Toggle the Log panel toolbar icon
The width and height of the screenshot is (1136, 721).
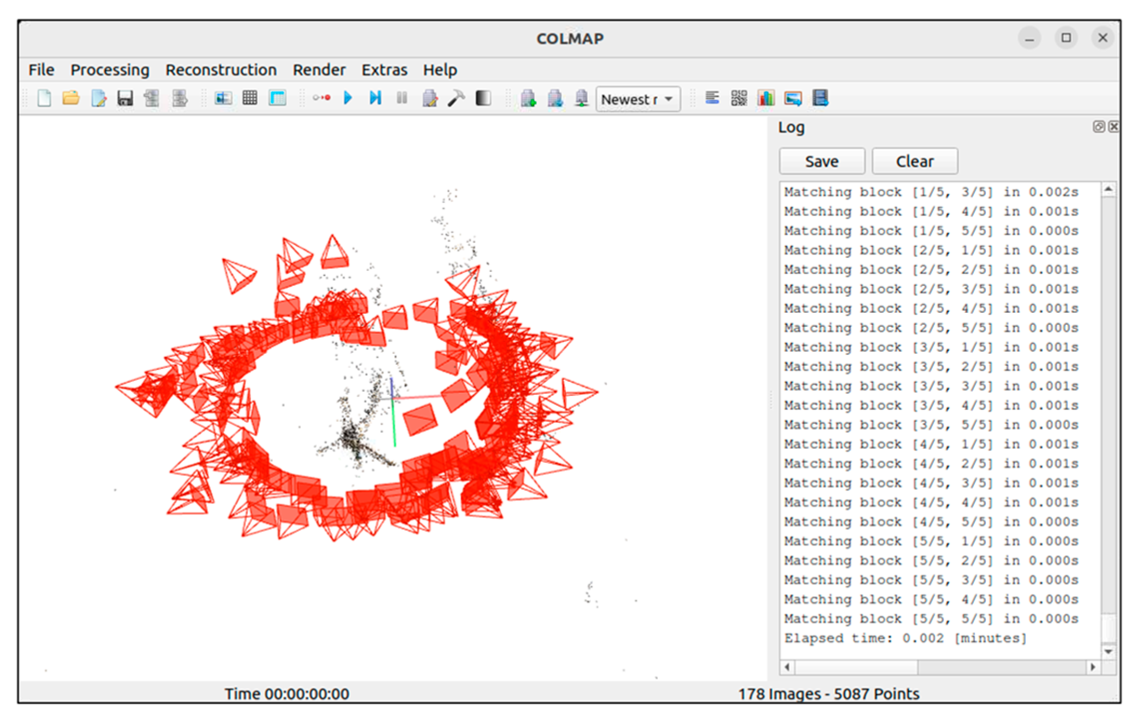coord(712,98)
